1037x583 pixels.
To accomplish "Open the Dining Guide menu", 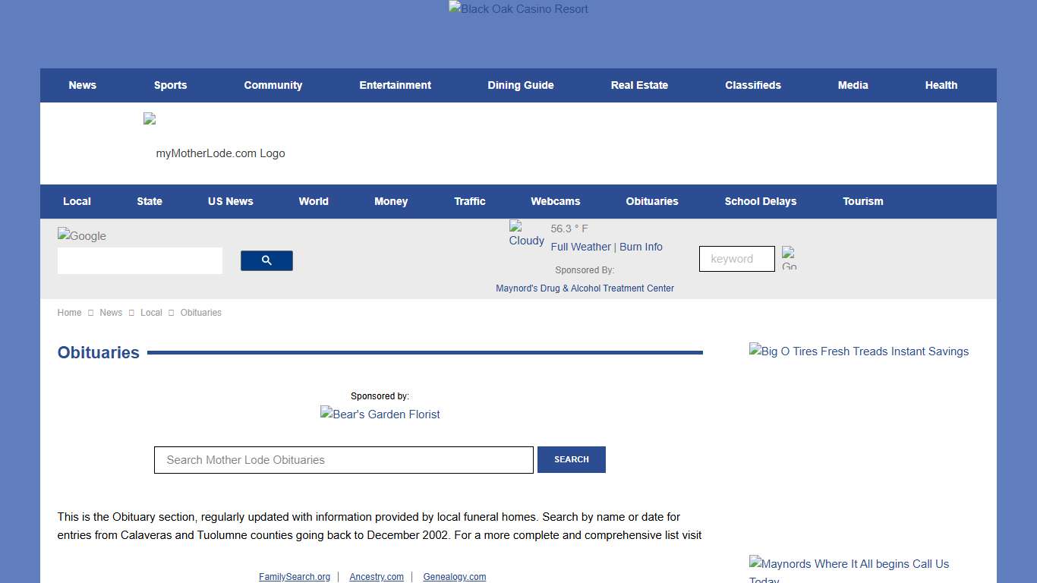I will tap(521, 85).
